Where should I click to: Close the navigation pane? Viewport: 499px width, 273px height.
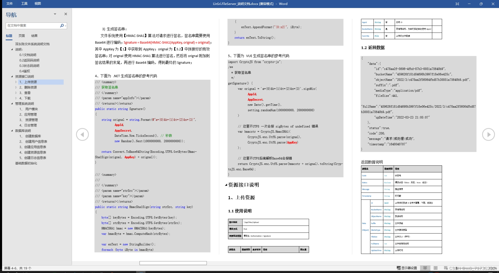coord(65,14)
